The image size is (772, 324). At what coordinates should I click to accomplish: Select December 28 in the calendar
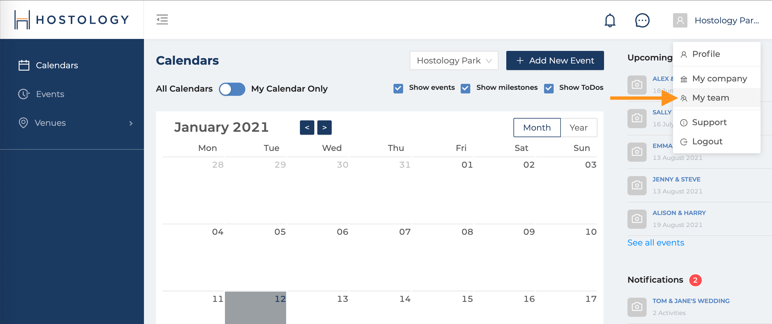193,190
